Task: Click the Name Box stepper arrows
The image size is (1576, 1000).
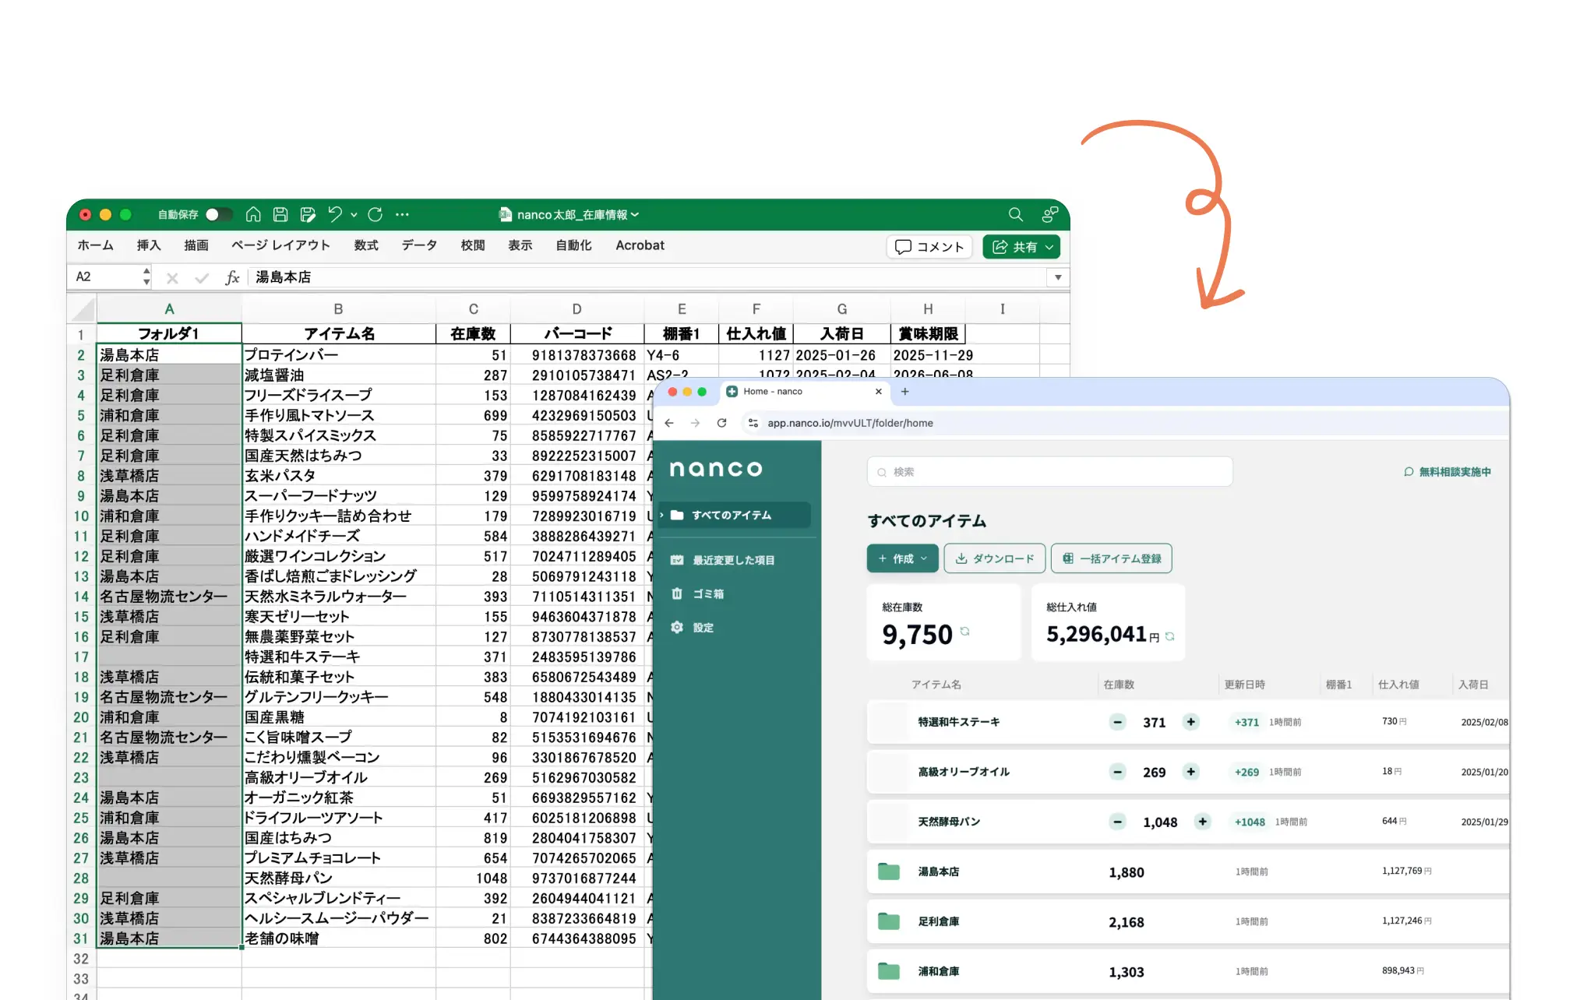Action: click(x=146, y=276)
